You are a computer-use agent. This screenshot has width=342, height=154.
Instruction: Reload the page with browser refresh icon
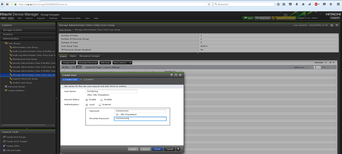pos(209,4)
